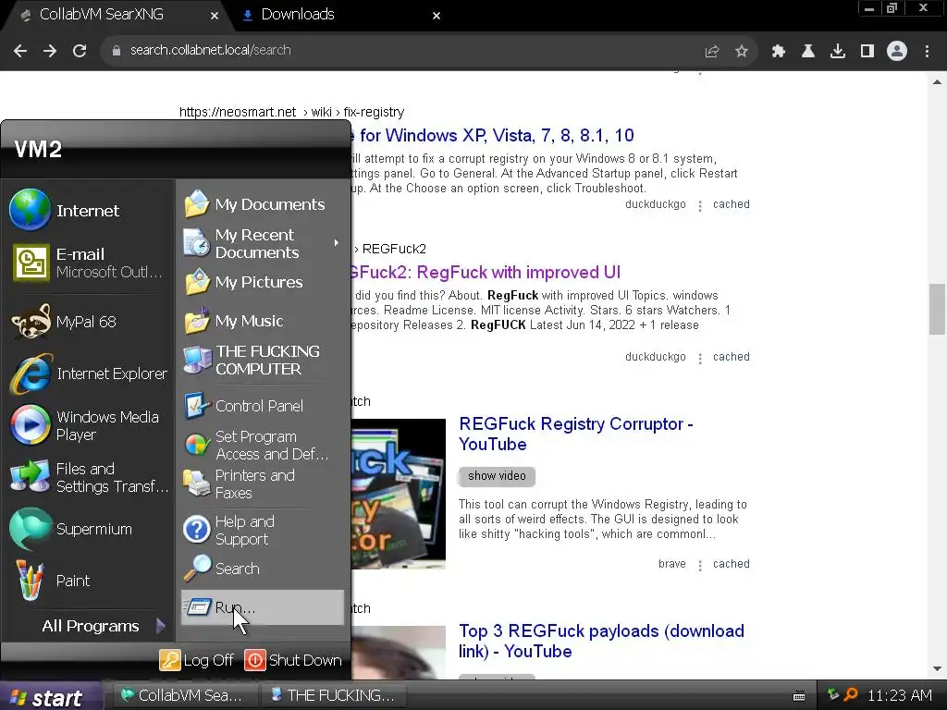
Task: Expand My Recent Documents submenu
Action: click(x=262, y=243)
